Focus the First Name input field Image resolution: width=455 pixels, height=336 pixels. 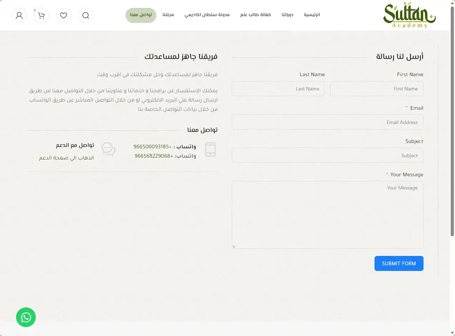pos(377,89)
